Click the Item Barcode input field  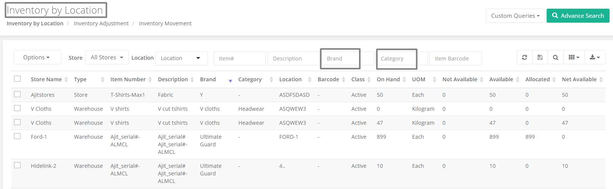coord(456,59)
